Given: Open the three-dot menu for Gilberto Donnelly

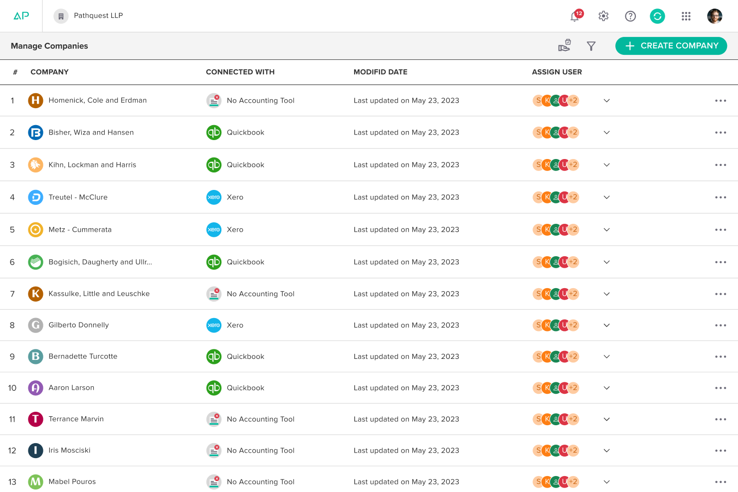Looking at the screenshot, I should [721, 325].
